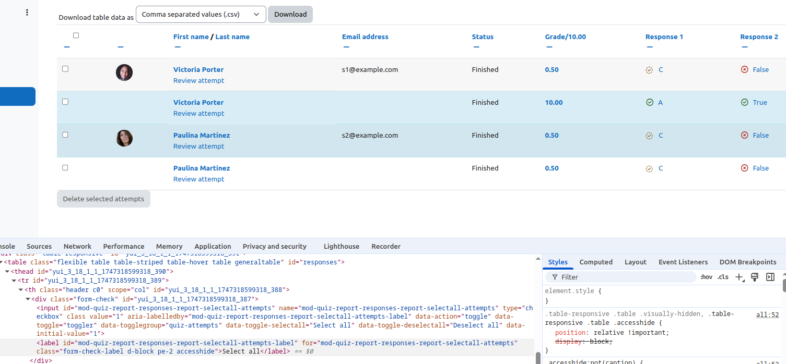Open Privacy and security tab
Image resolution: width=786 pixels, height=364 pixels.
[275, 247]
